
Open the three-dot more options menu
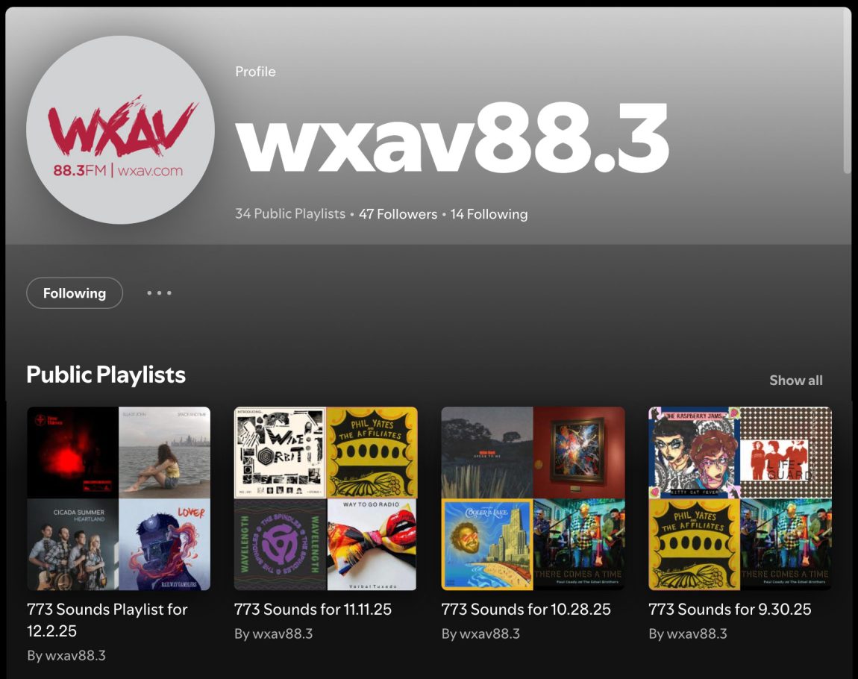pyautogui.click(x=159, y=293)
